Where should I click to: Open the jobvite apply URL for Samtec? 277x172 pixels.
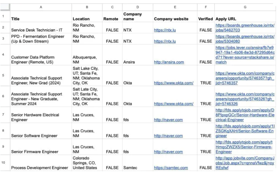(x=245, y=163)
